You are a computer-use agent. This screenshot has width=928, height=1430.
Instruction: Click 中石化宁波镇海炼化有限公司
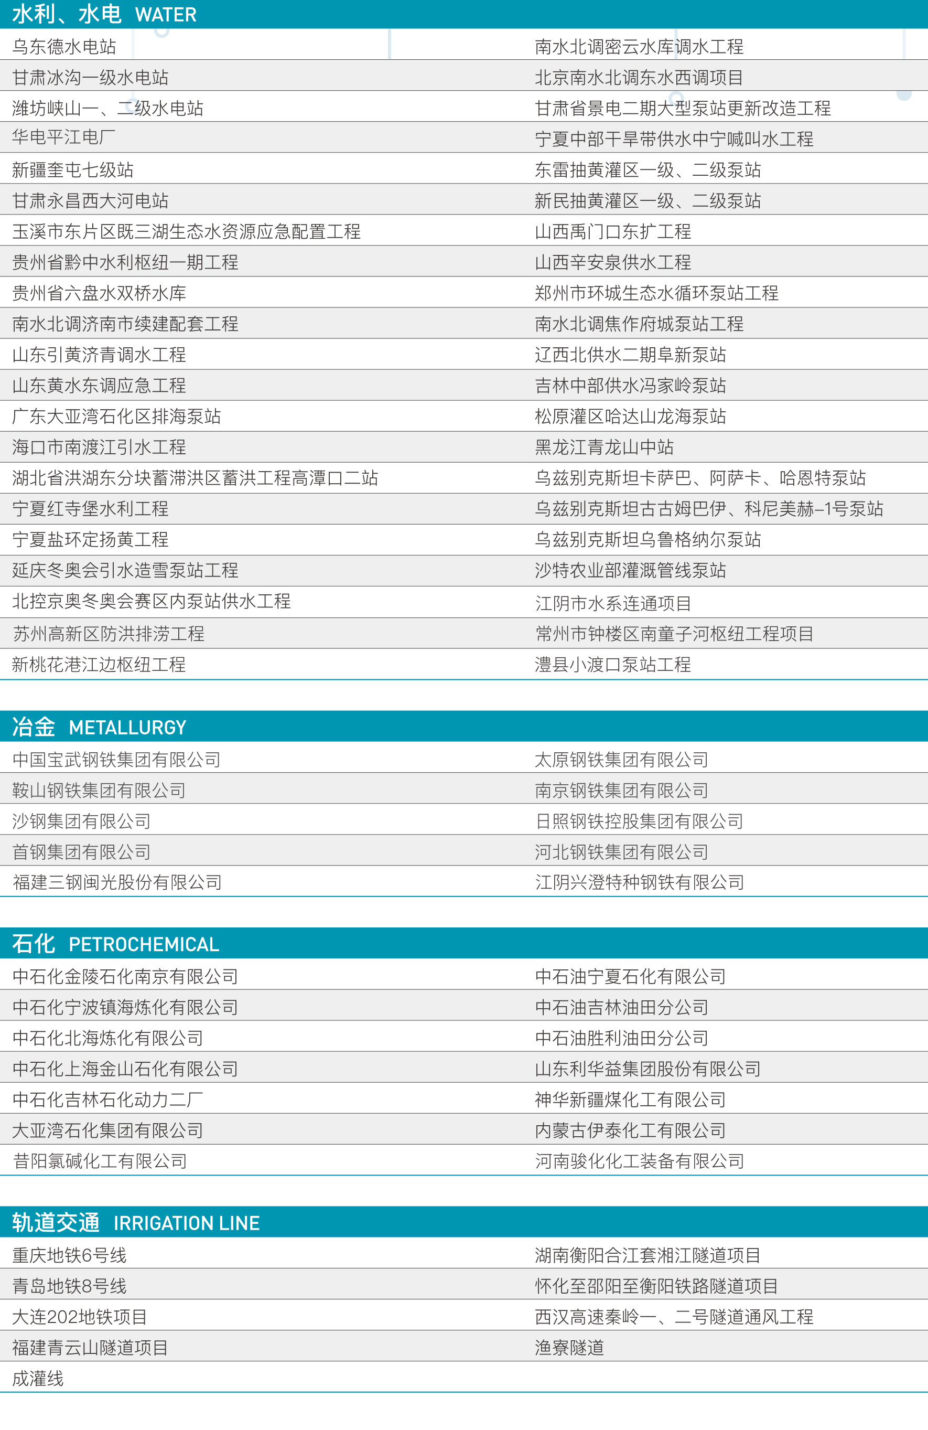point(125,1007)
